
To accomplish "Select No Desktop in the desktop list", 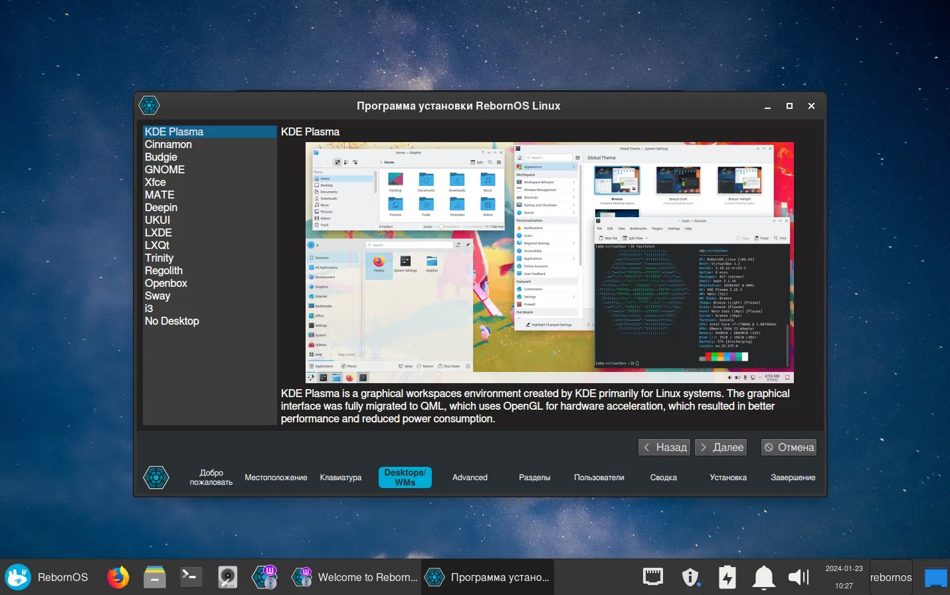I will [210, 321].
